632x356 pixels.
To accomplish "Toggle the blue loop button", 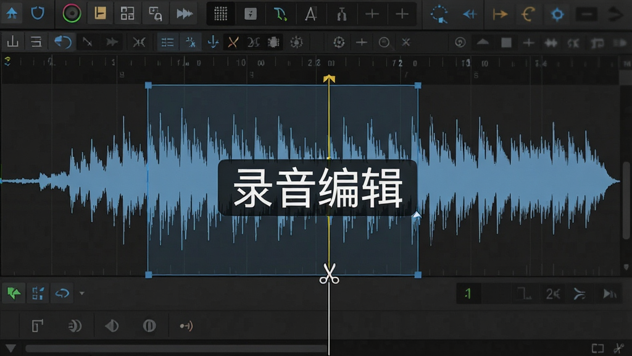I will coord(62,293).
